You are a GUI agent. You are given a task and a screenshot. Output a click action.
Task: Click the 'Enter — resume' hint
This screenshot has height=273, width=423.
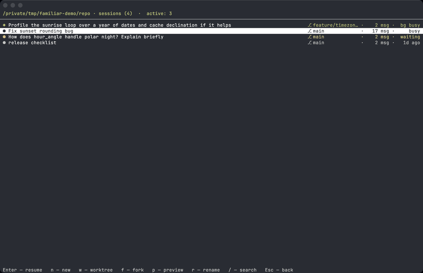(x=23, y=270)
